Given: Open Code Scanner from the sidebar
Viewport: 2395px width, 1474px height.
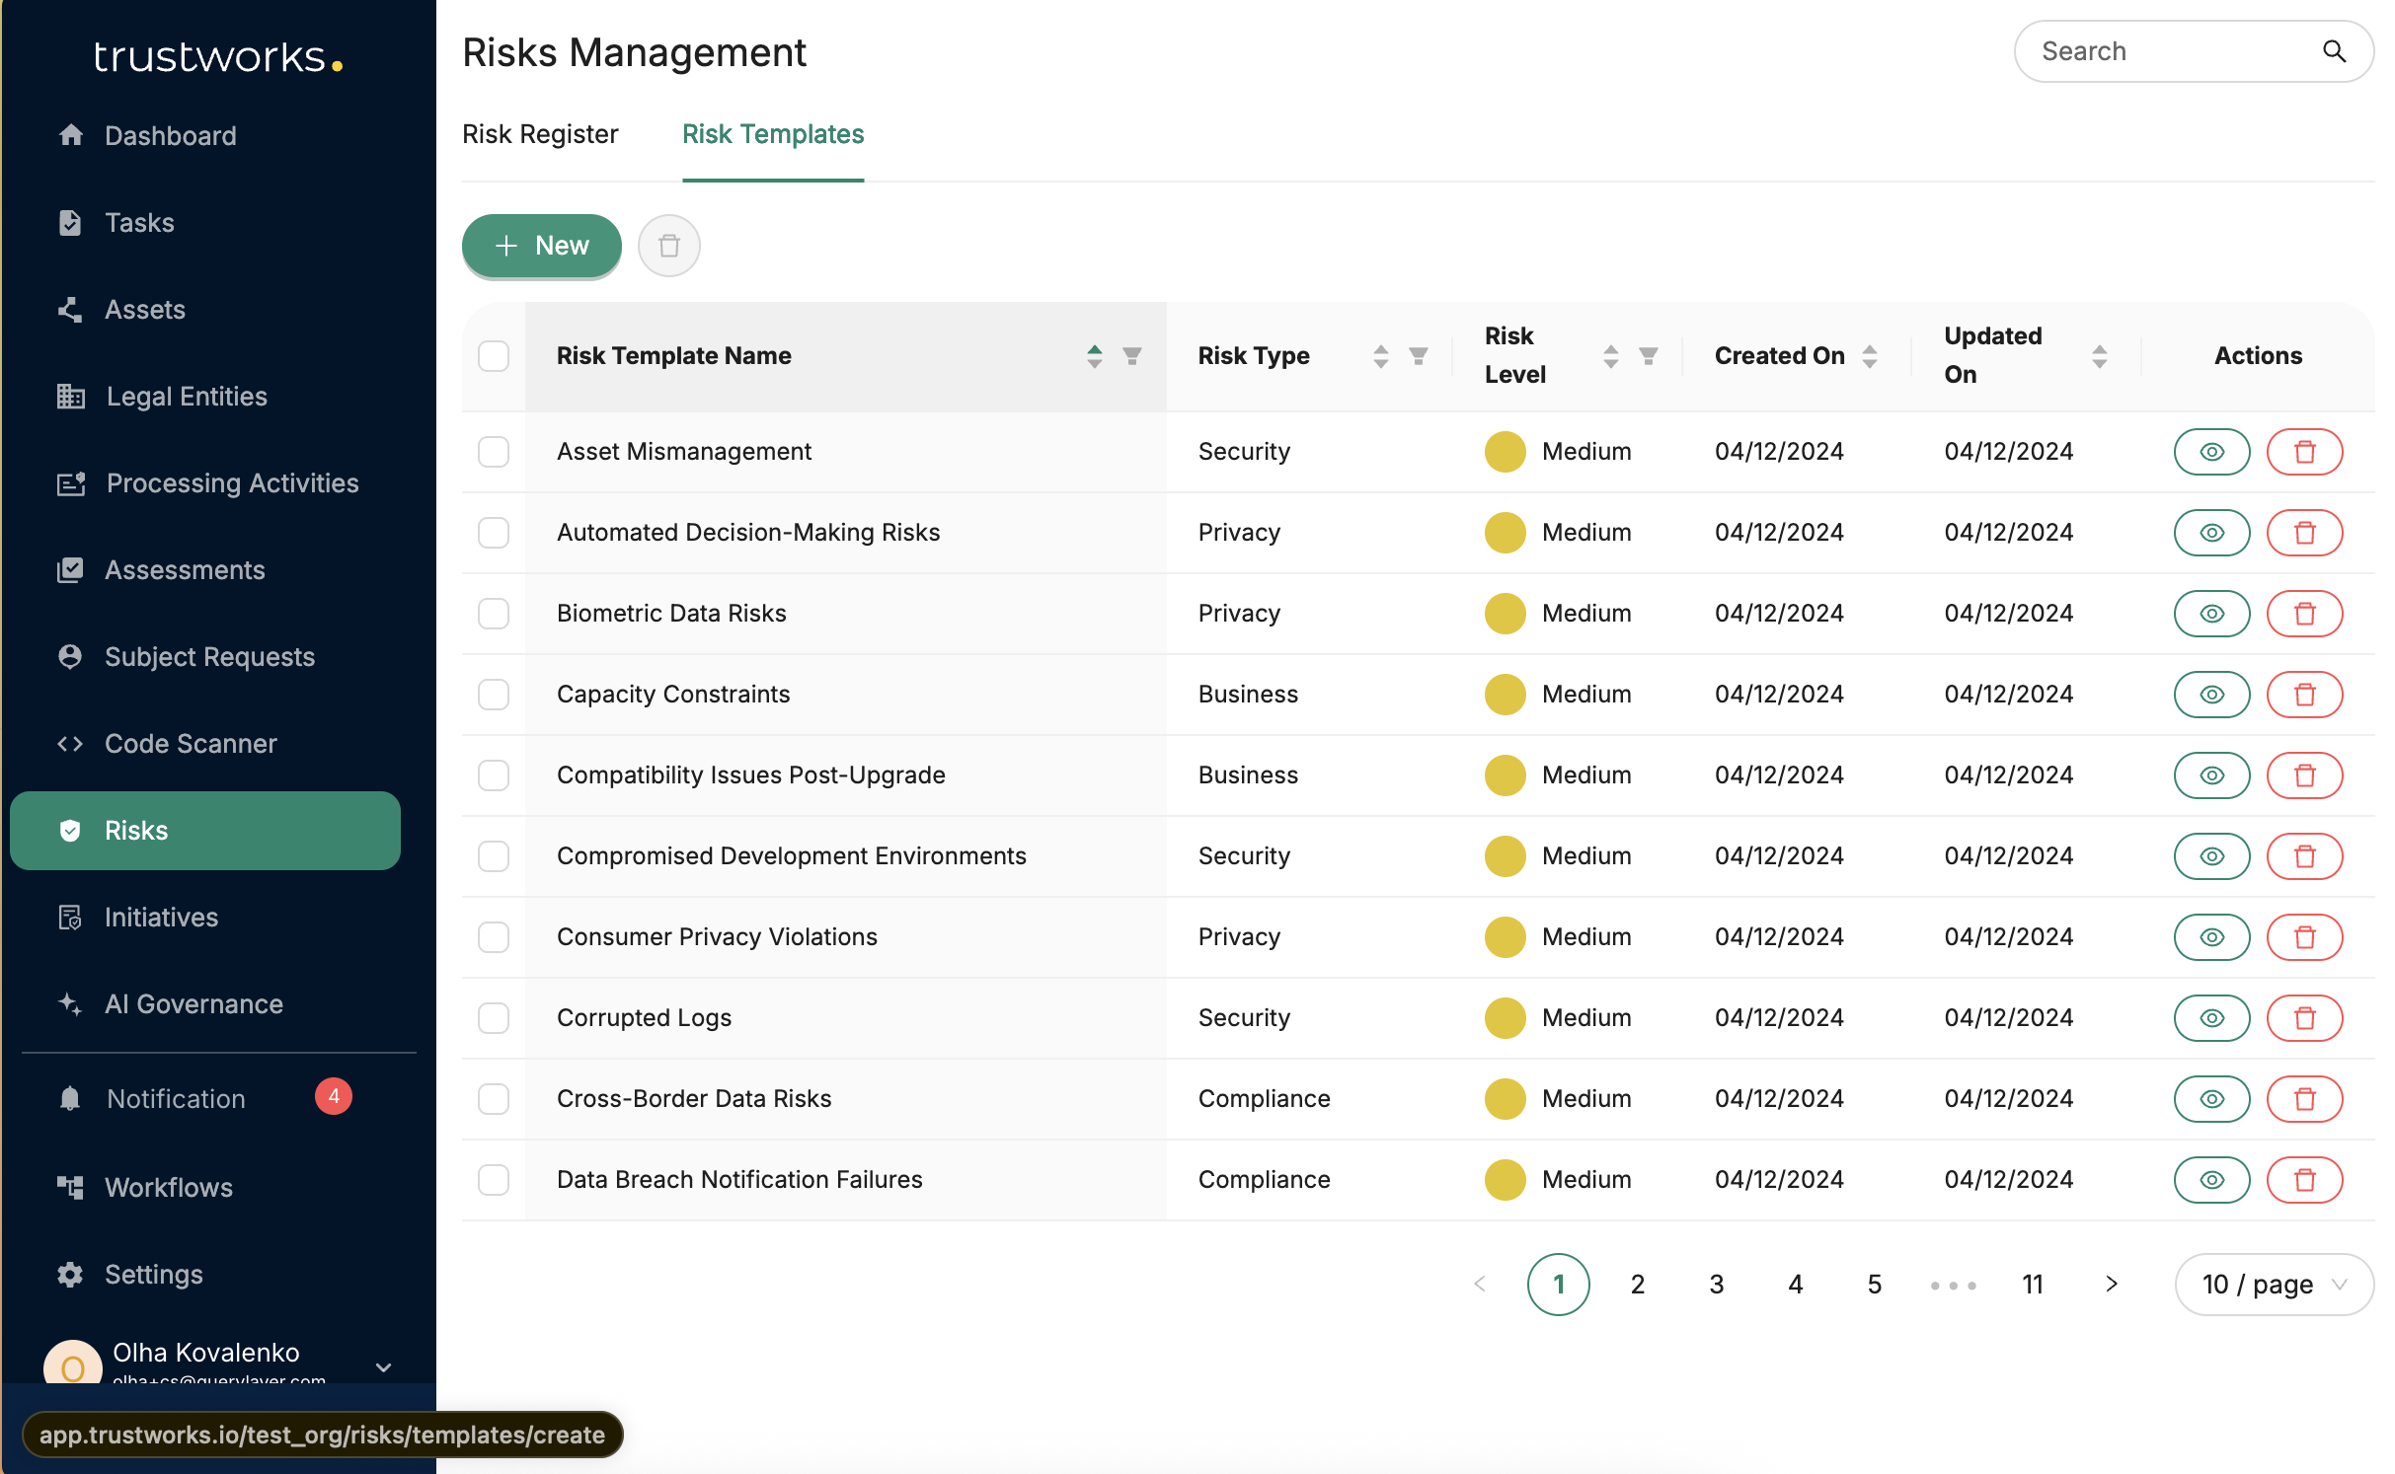Looking at the screenshot, I should click(x=191, y=743).
